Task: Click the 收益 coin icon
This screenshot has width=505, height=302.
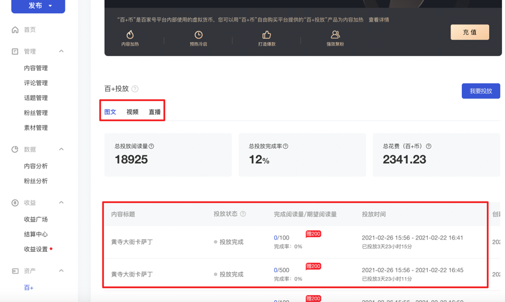Action: (x=15, y=203)
